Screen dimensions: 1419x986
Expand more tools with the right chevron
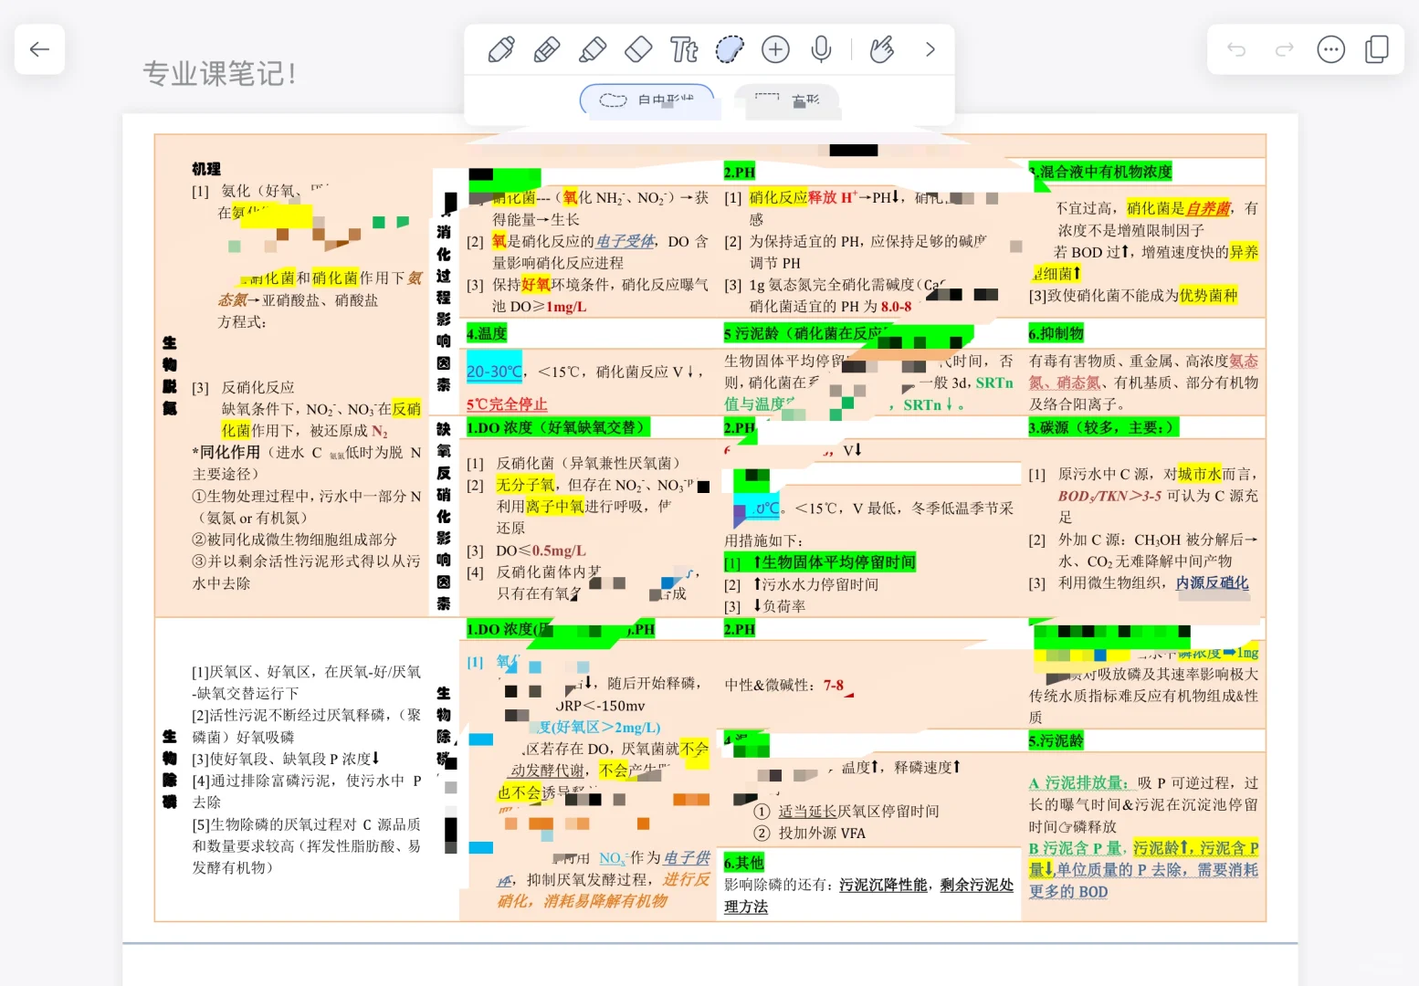[x=930, y=49]
